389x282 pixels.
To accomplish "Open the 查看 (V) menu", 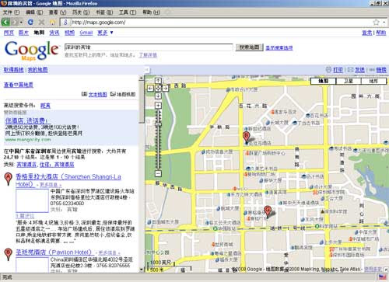I will [58, 12].
